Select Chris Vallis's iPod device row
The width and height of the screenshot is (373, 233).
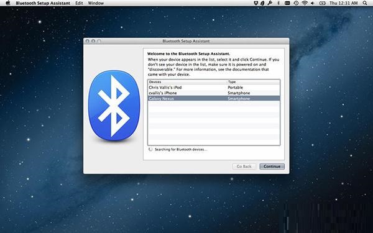coord(214,87)
